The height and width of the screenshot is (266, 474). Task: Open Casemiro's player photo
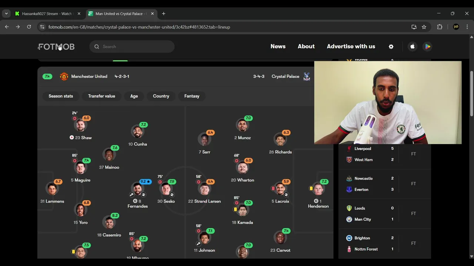click(109, 223)
